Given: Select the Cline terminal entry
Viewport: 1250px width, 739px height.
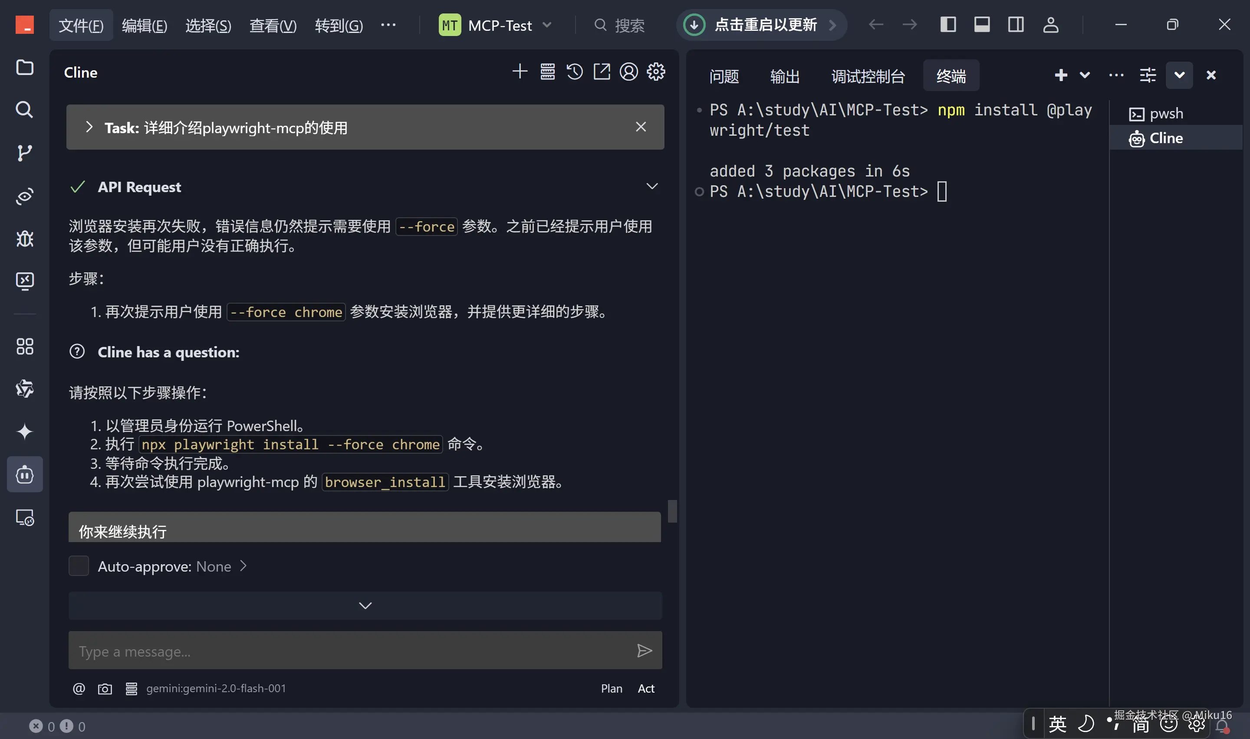Looking at the screenshot, I should pos(1176,138).
